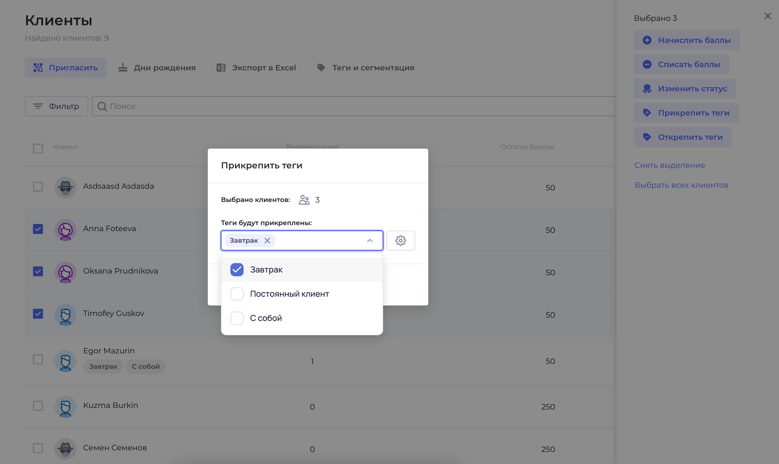Image resolution: width=779 pixels, height=464 pixels.
Task: Open Kuzma Burkin client name
Action: coord(110,405)
